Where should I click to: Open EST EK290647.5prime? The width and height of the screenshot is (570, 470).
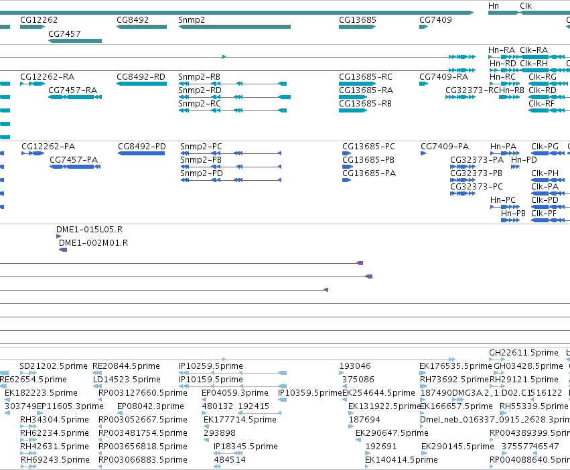[392, 433]
